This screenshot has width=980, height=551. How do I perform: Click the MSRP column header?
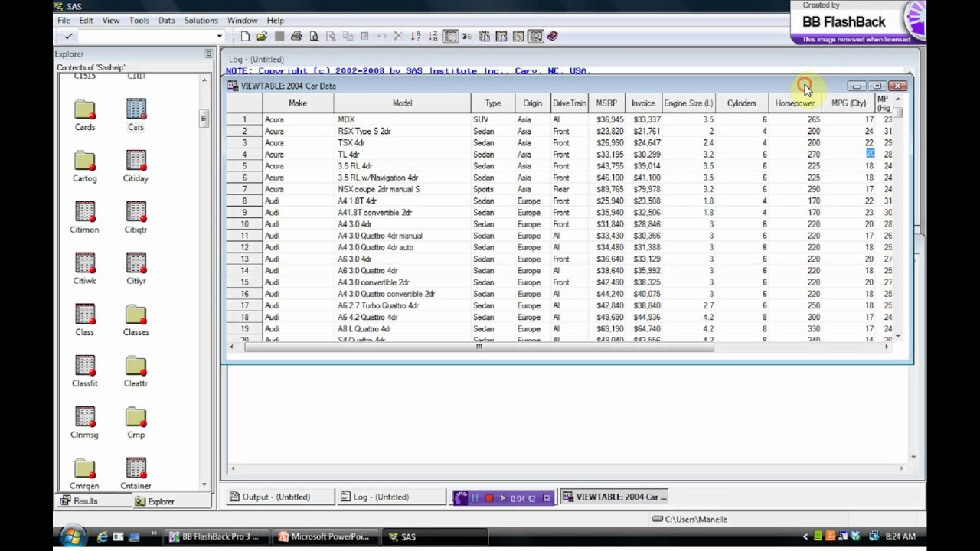click(x=606, y=103)
